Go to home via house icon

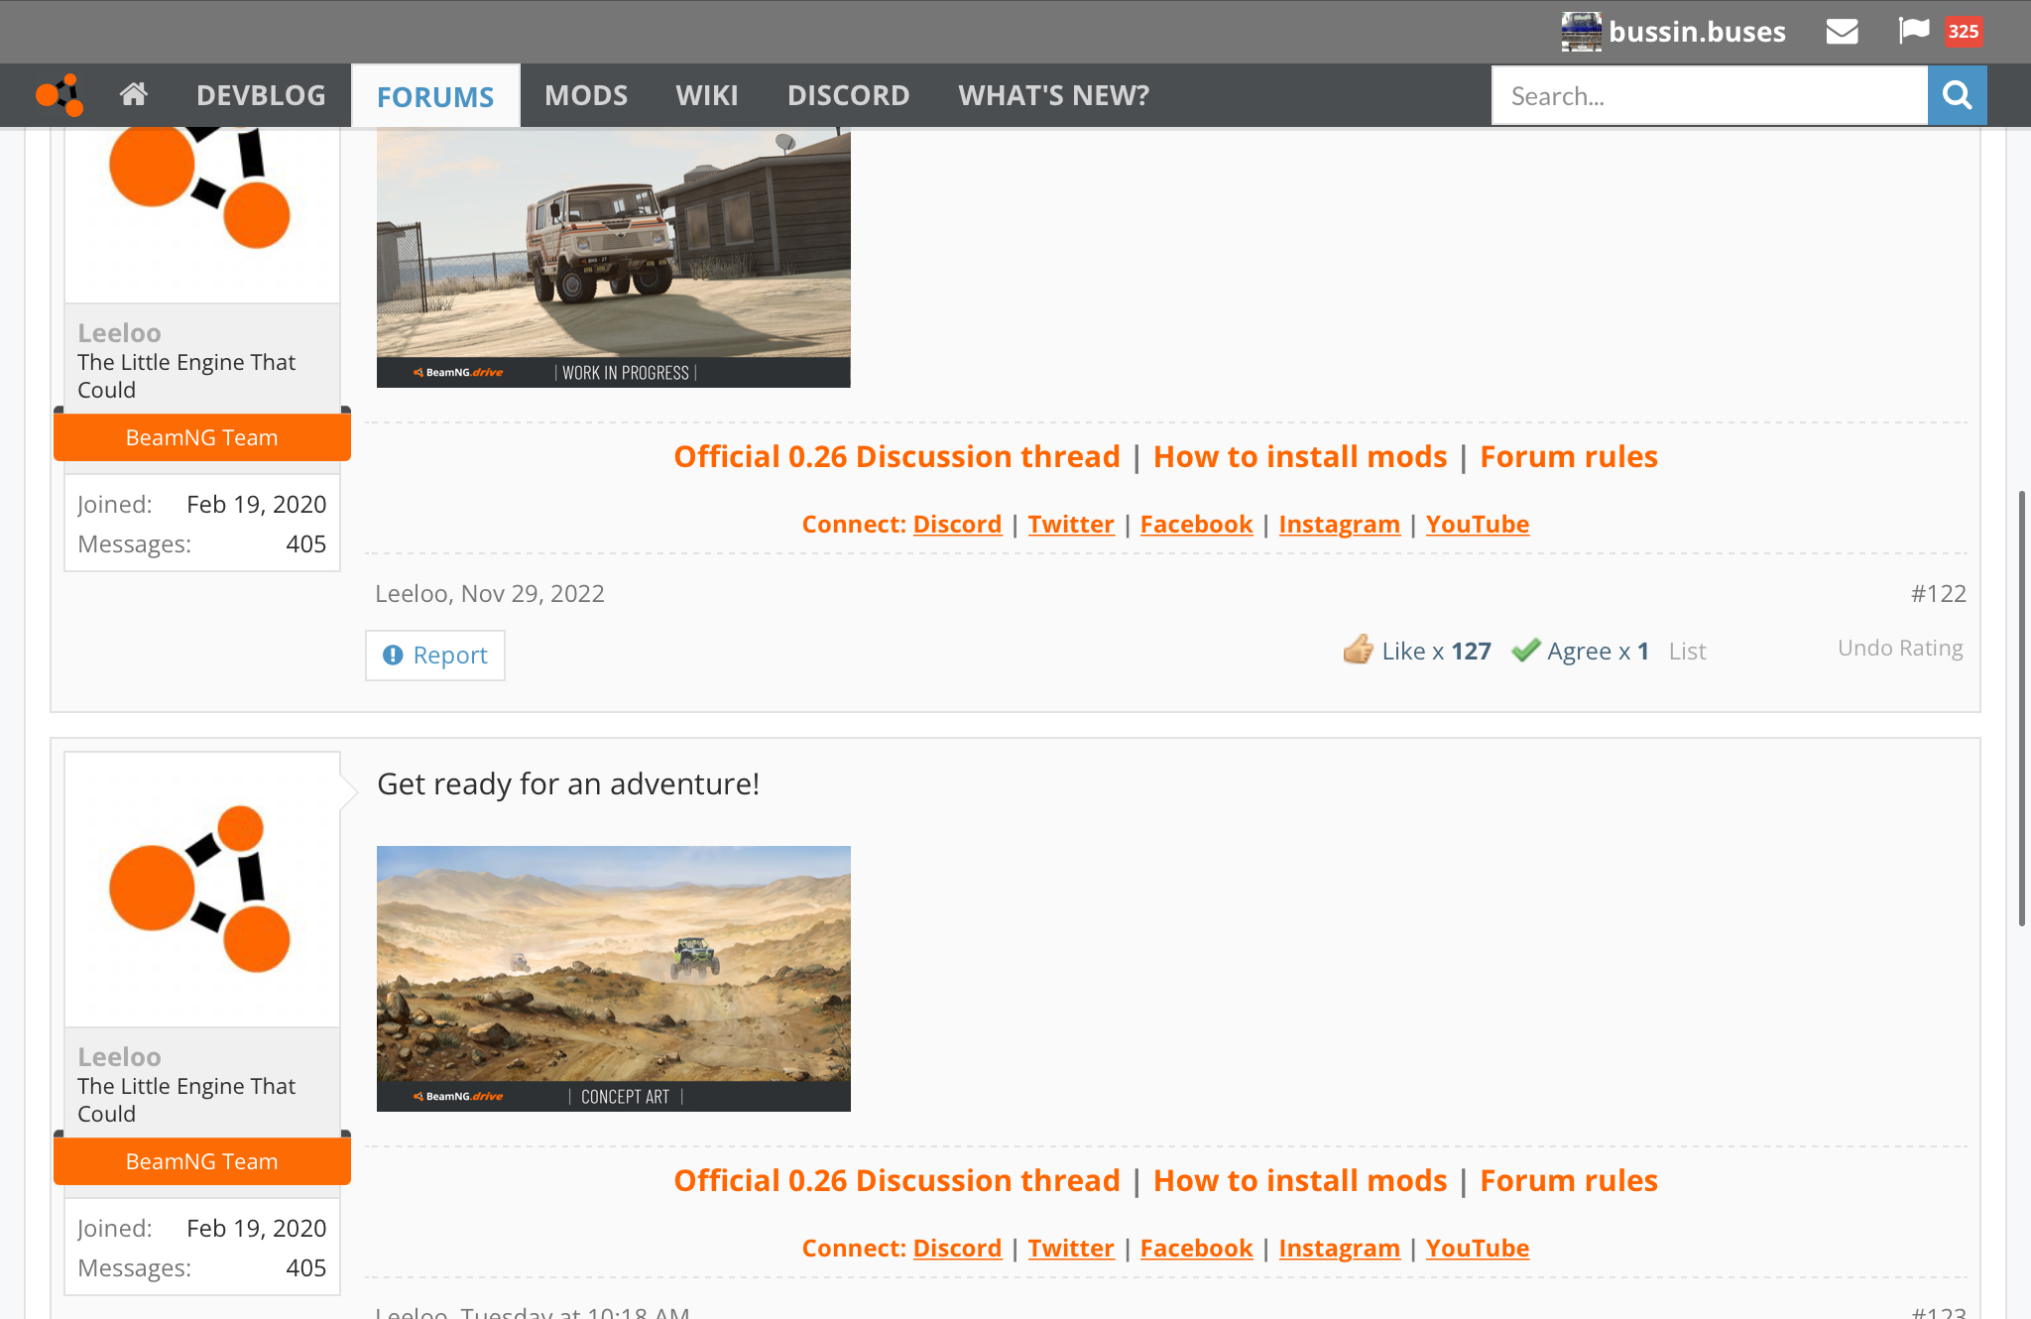[x=134, y=94]
